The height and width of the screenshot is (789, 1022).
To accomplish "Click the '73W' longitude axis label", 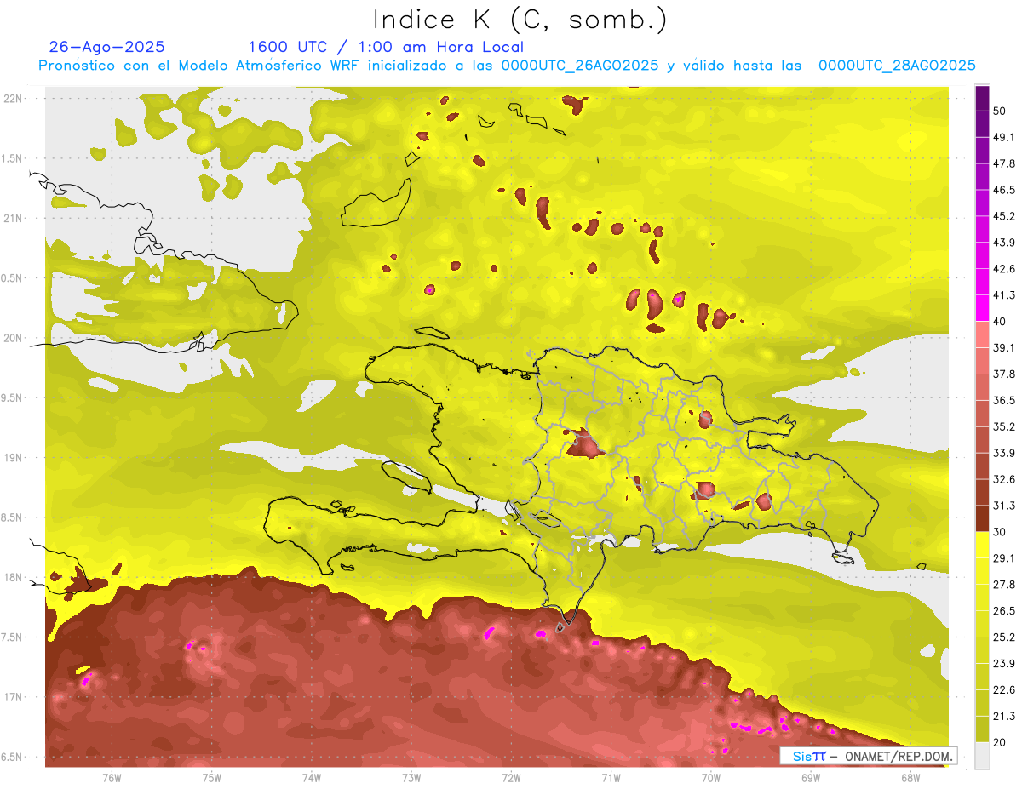I will pos(411,778).
